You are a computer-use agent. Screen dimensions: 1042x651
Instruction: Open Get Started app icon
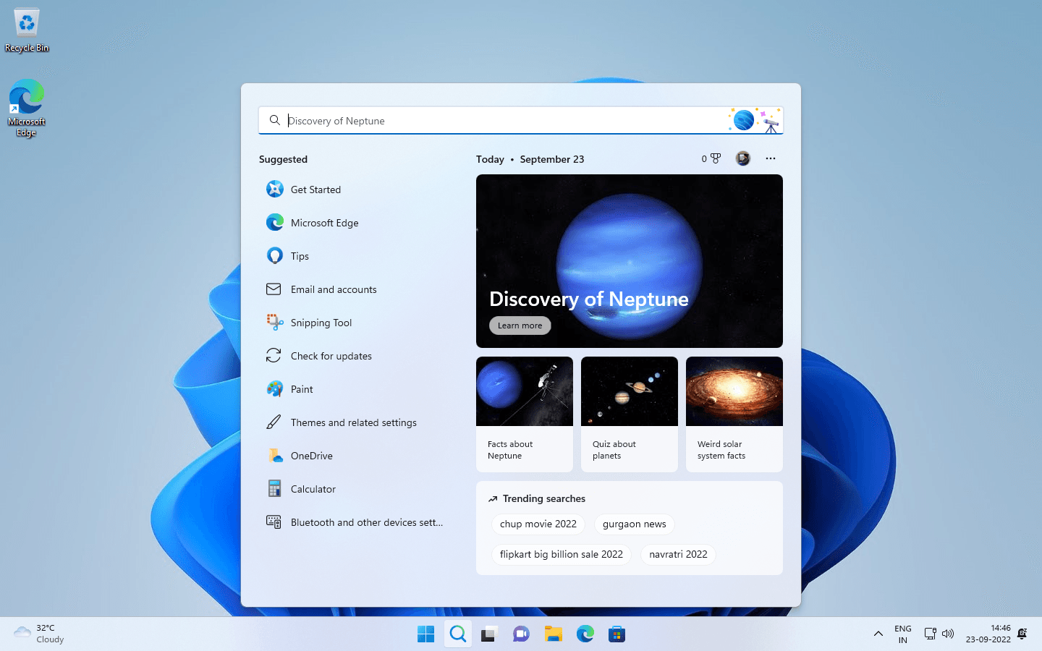point(274,190)
